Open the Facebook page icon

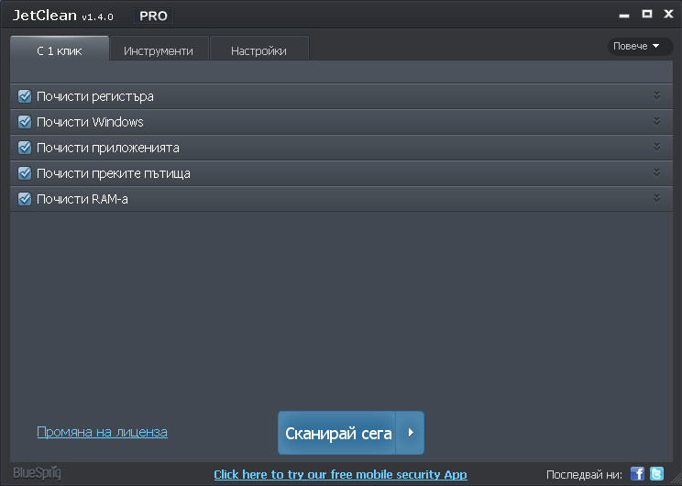[x=637, y=473]
